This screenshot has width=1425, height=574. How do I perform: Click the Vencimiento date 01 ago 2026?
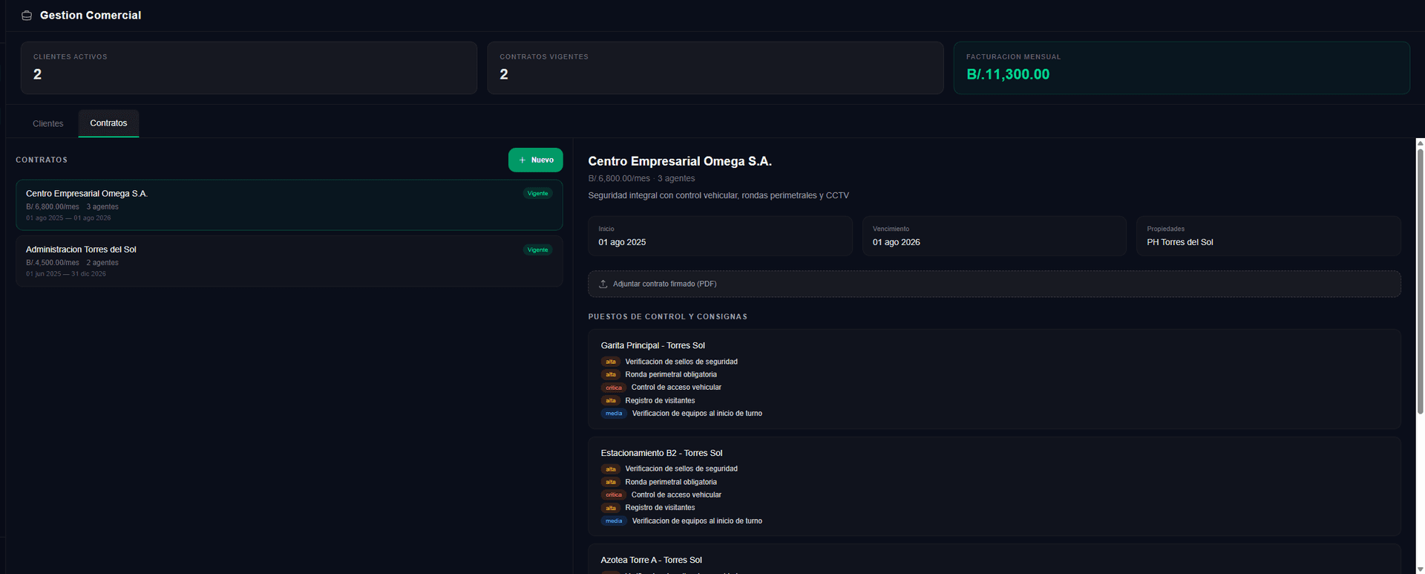pyautogui.click(x=897, y=242)
